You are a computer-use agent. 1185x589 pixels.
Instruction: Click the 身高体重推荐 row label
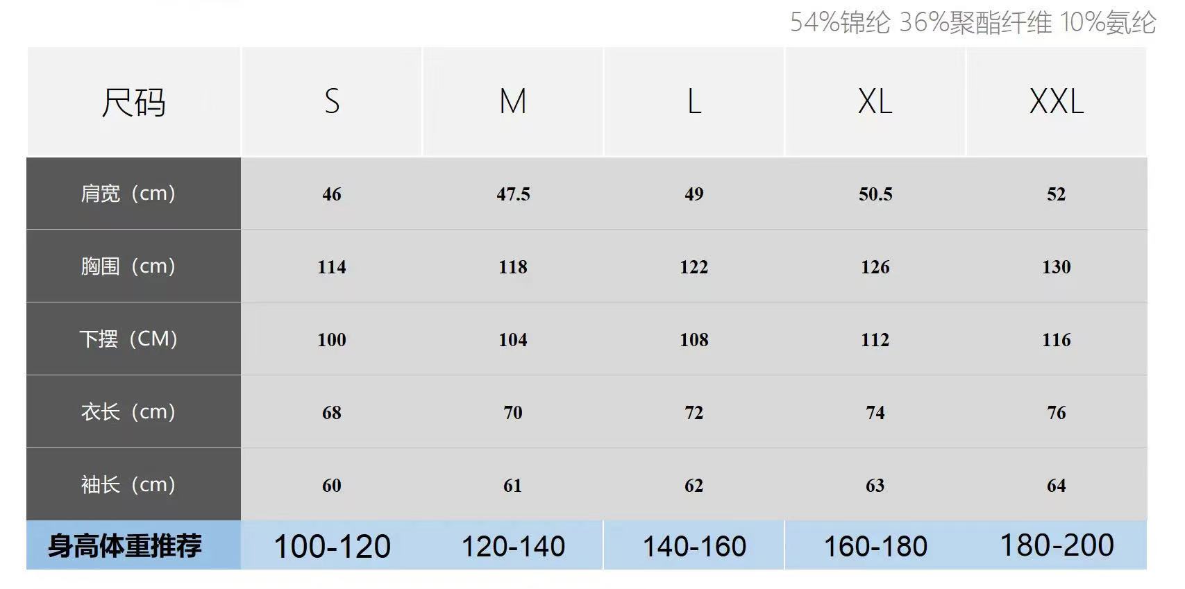125,546
